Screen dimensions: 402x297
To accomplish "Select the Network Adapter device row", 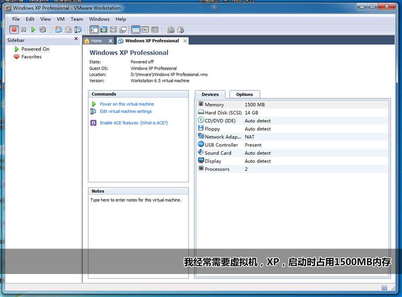I will tap(293, 137).
